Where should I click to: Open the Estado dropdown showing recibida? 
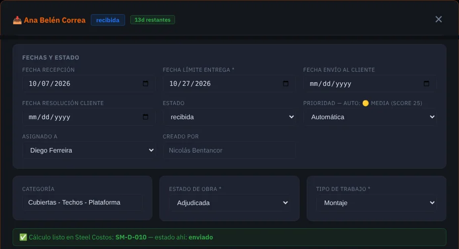click(x=229, y=117)
